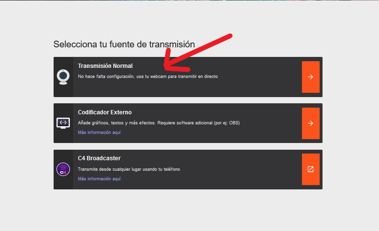Viewport: 379px width, 231px height.
Task: Select the Transmisión Normal title
Action: pos(105,66)
